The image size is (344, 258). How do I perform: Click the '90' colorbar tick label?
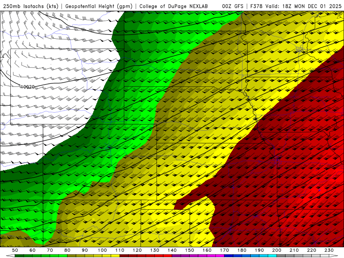click(x=85, y=250)
